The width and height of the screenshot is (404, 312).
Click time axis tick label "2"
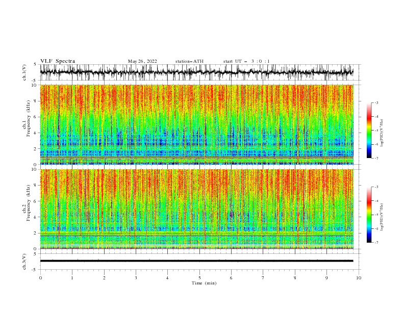(104, 278)
